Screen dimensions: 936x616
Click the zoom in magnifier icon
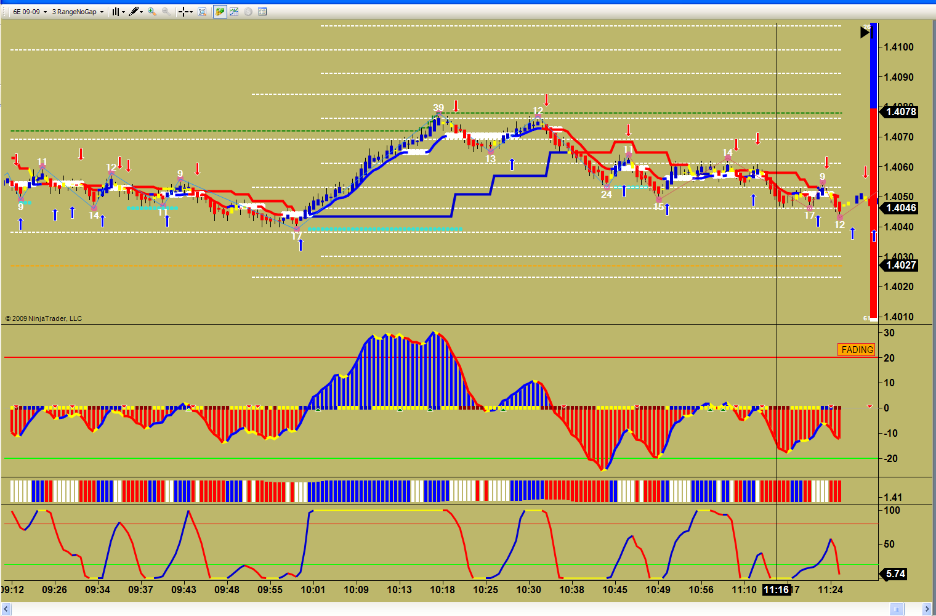(x=152, y=12)
